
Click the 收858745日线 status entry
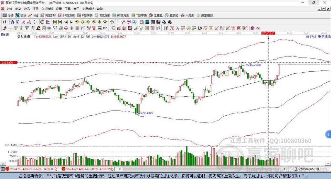pos(307,169)
